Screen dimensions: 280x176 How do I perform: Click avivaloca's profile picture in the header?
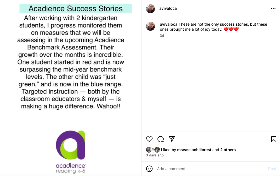point(150,9)
